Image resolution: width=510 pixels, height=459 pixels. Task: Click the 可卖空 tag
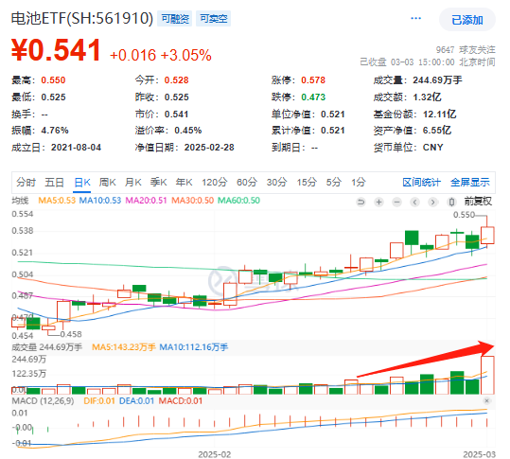pyautogui.click(x=214, y=19)
